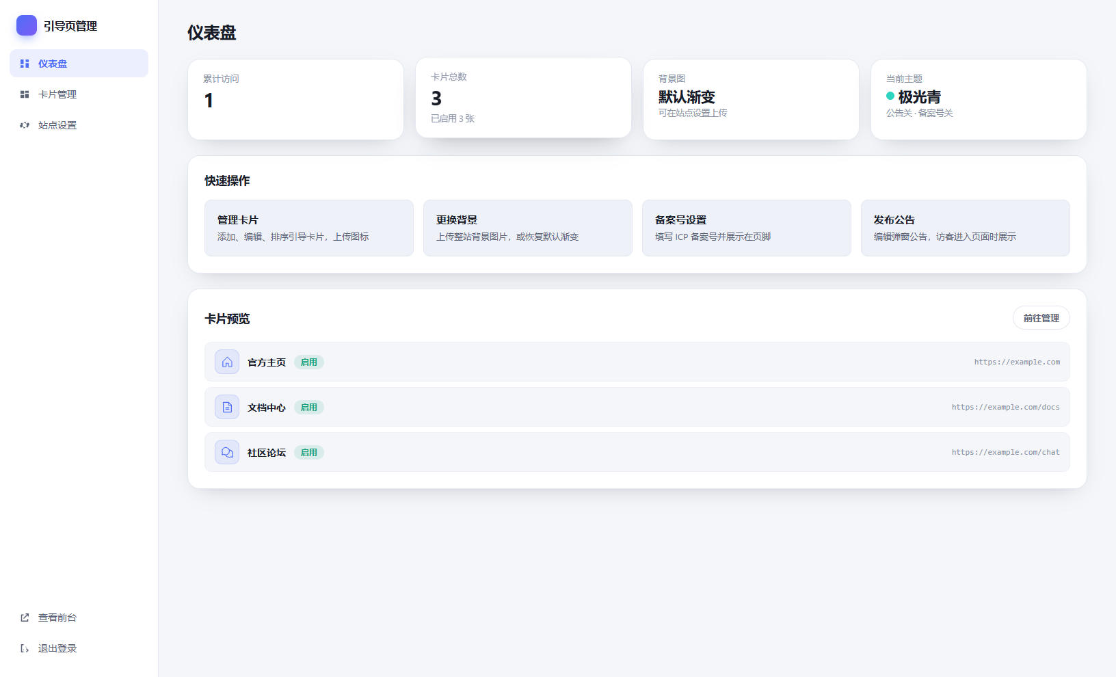Image resolution: width=1116 pixels, height=677 pixels.
Task: Click the green dot beside 极光青 theme
Action: (890, 96)
